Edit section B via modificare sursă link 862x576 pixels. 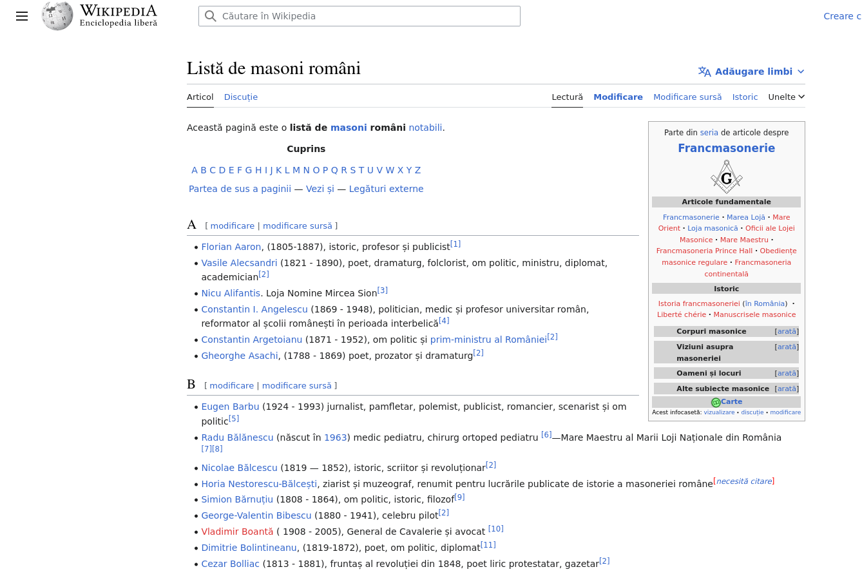[x=296, y=386]
